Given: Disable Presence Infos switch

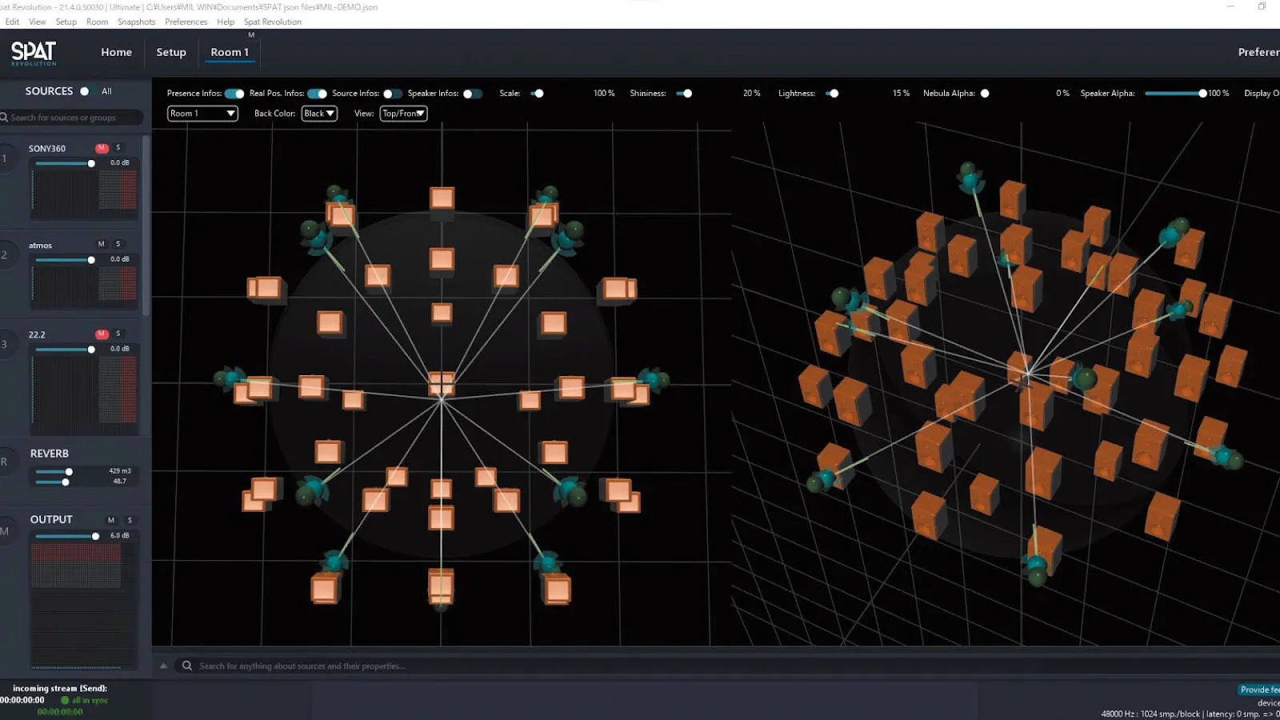Looking at the screenshot, I should [x=234, y=94].
